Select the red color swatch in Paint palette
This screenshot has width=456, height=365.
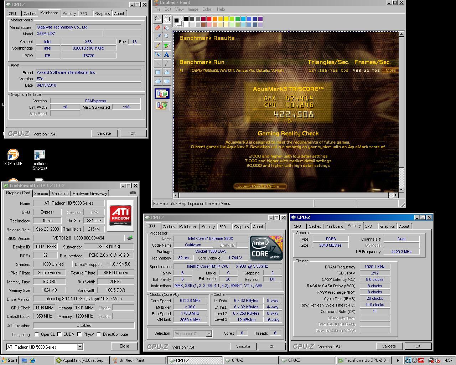point(209,19)
